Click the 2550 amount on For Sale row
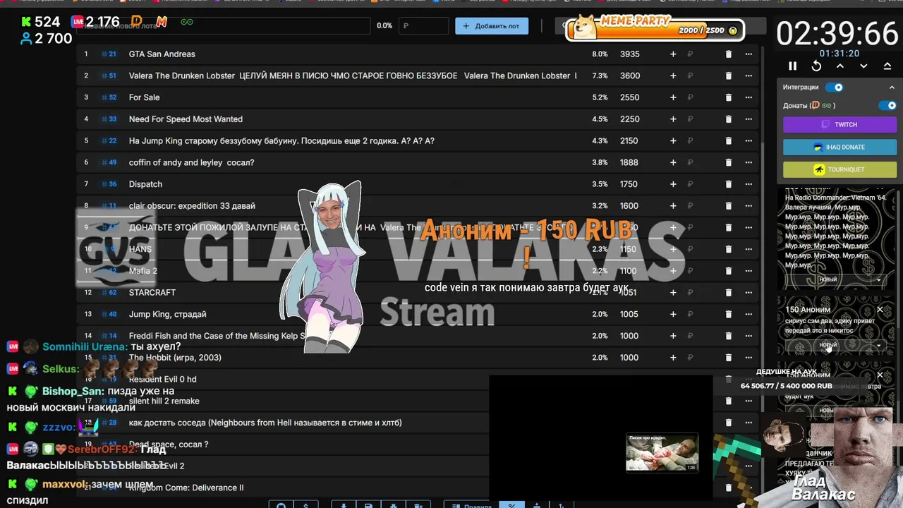 629,97
